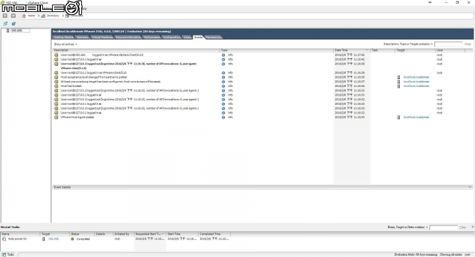The width and height of the screenshot is (475, 257).
Task: Click the second toolbar icon below navigation bar
Action: point(14,24)
